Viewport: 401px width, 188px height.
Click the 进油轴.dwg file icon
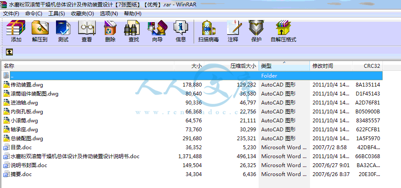(x=7, y=103)
